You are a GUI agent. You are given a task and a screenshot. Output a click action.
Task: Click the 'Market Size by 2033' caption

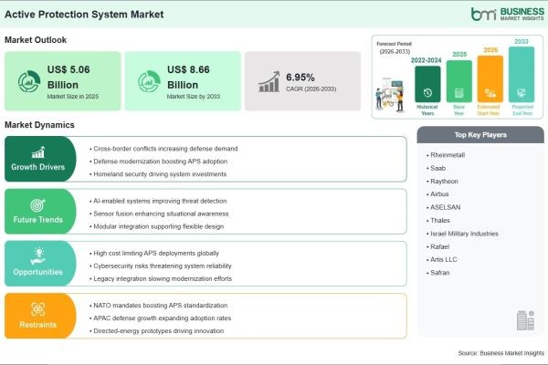point(194,97)
